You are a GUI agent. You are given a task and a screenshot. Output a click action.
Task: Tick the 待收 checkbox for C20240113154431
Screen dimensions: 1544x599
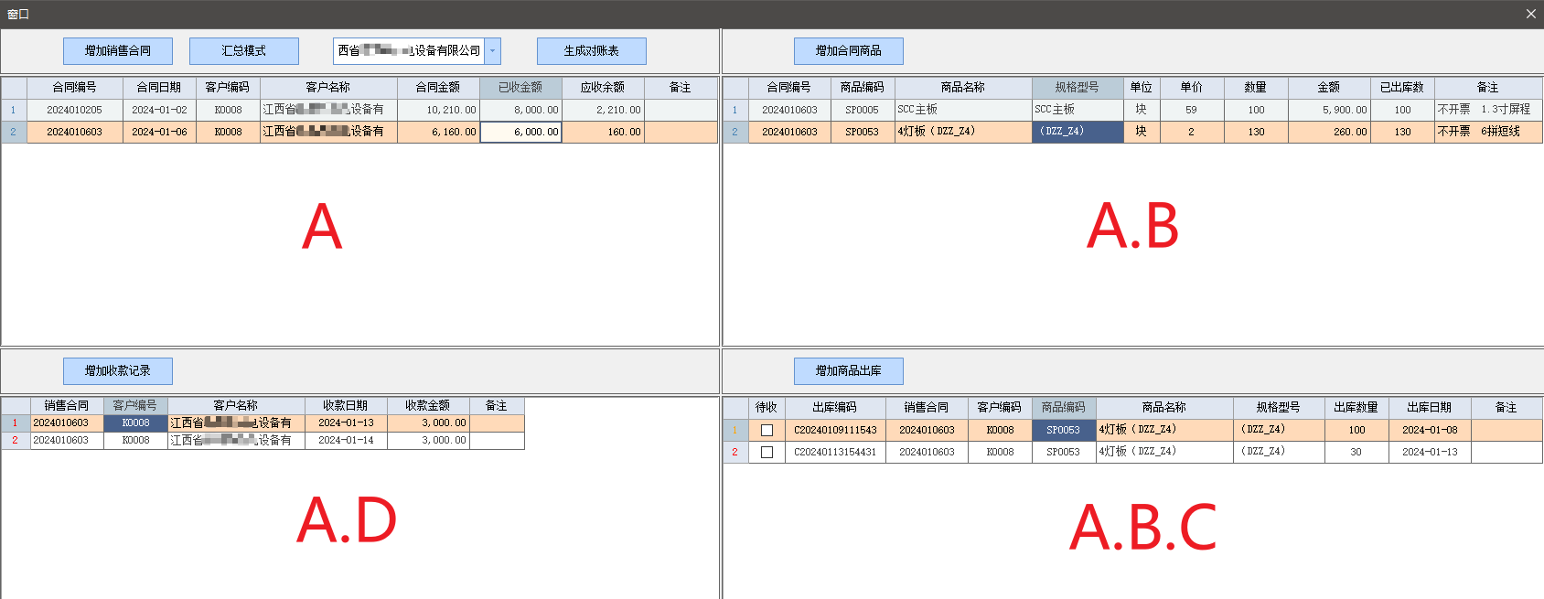(x=767, y=452)
